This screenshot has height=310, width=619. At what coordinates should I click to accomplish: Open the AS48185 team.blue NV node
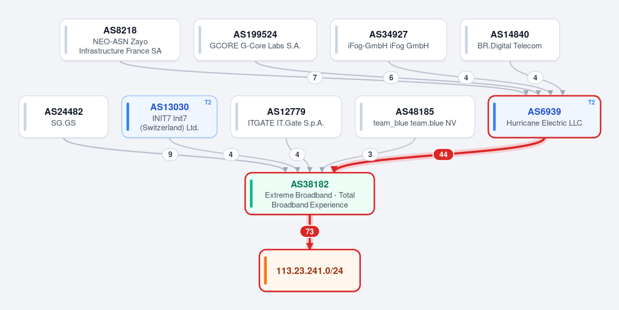pyautogui.click(x=415, y=116)
